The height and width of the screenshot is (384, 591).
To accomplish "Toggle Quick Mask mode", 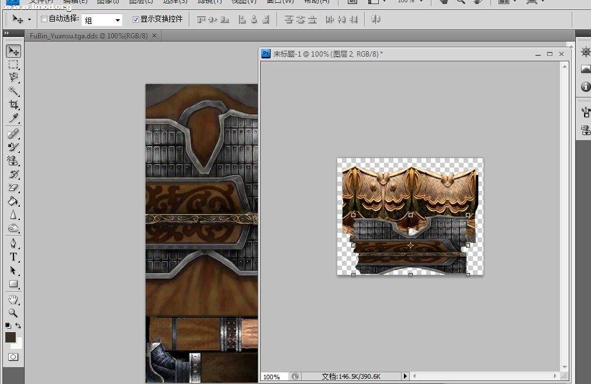I will tap(13, 356).
